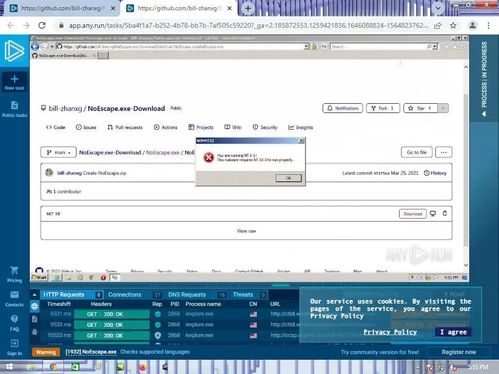
Task: Click IE search magnifier icon
Action: (x=429, y=46)
